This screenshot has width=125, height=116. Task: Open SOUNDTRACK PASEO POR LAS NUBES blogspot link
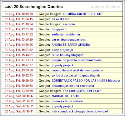tap(86, 81)
